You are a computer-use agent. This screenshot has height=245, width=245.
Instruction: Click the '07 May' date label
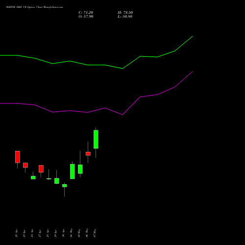95,233
